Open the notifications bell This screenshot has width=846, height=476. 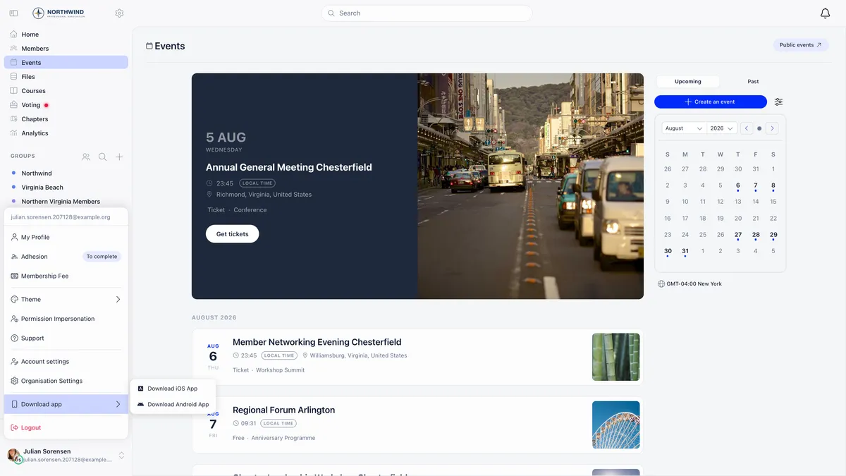point(826,13)
